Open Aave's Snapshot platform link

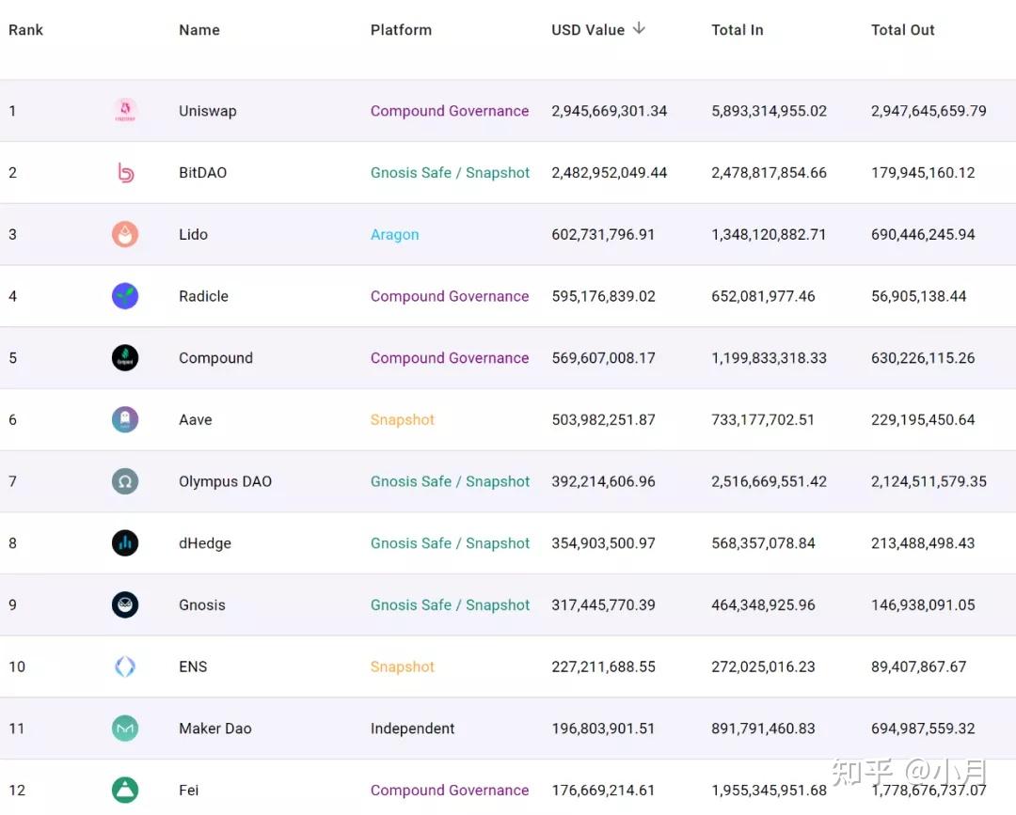tap(402, 420)
